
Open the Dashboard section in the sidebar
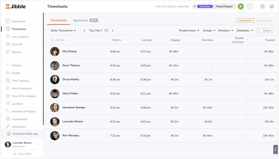(x=17, y=21)
